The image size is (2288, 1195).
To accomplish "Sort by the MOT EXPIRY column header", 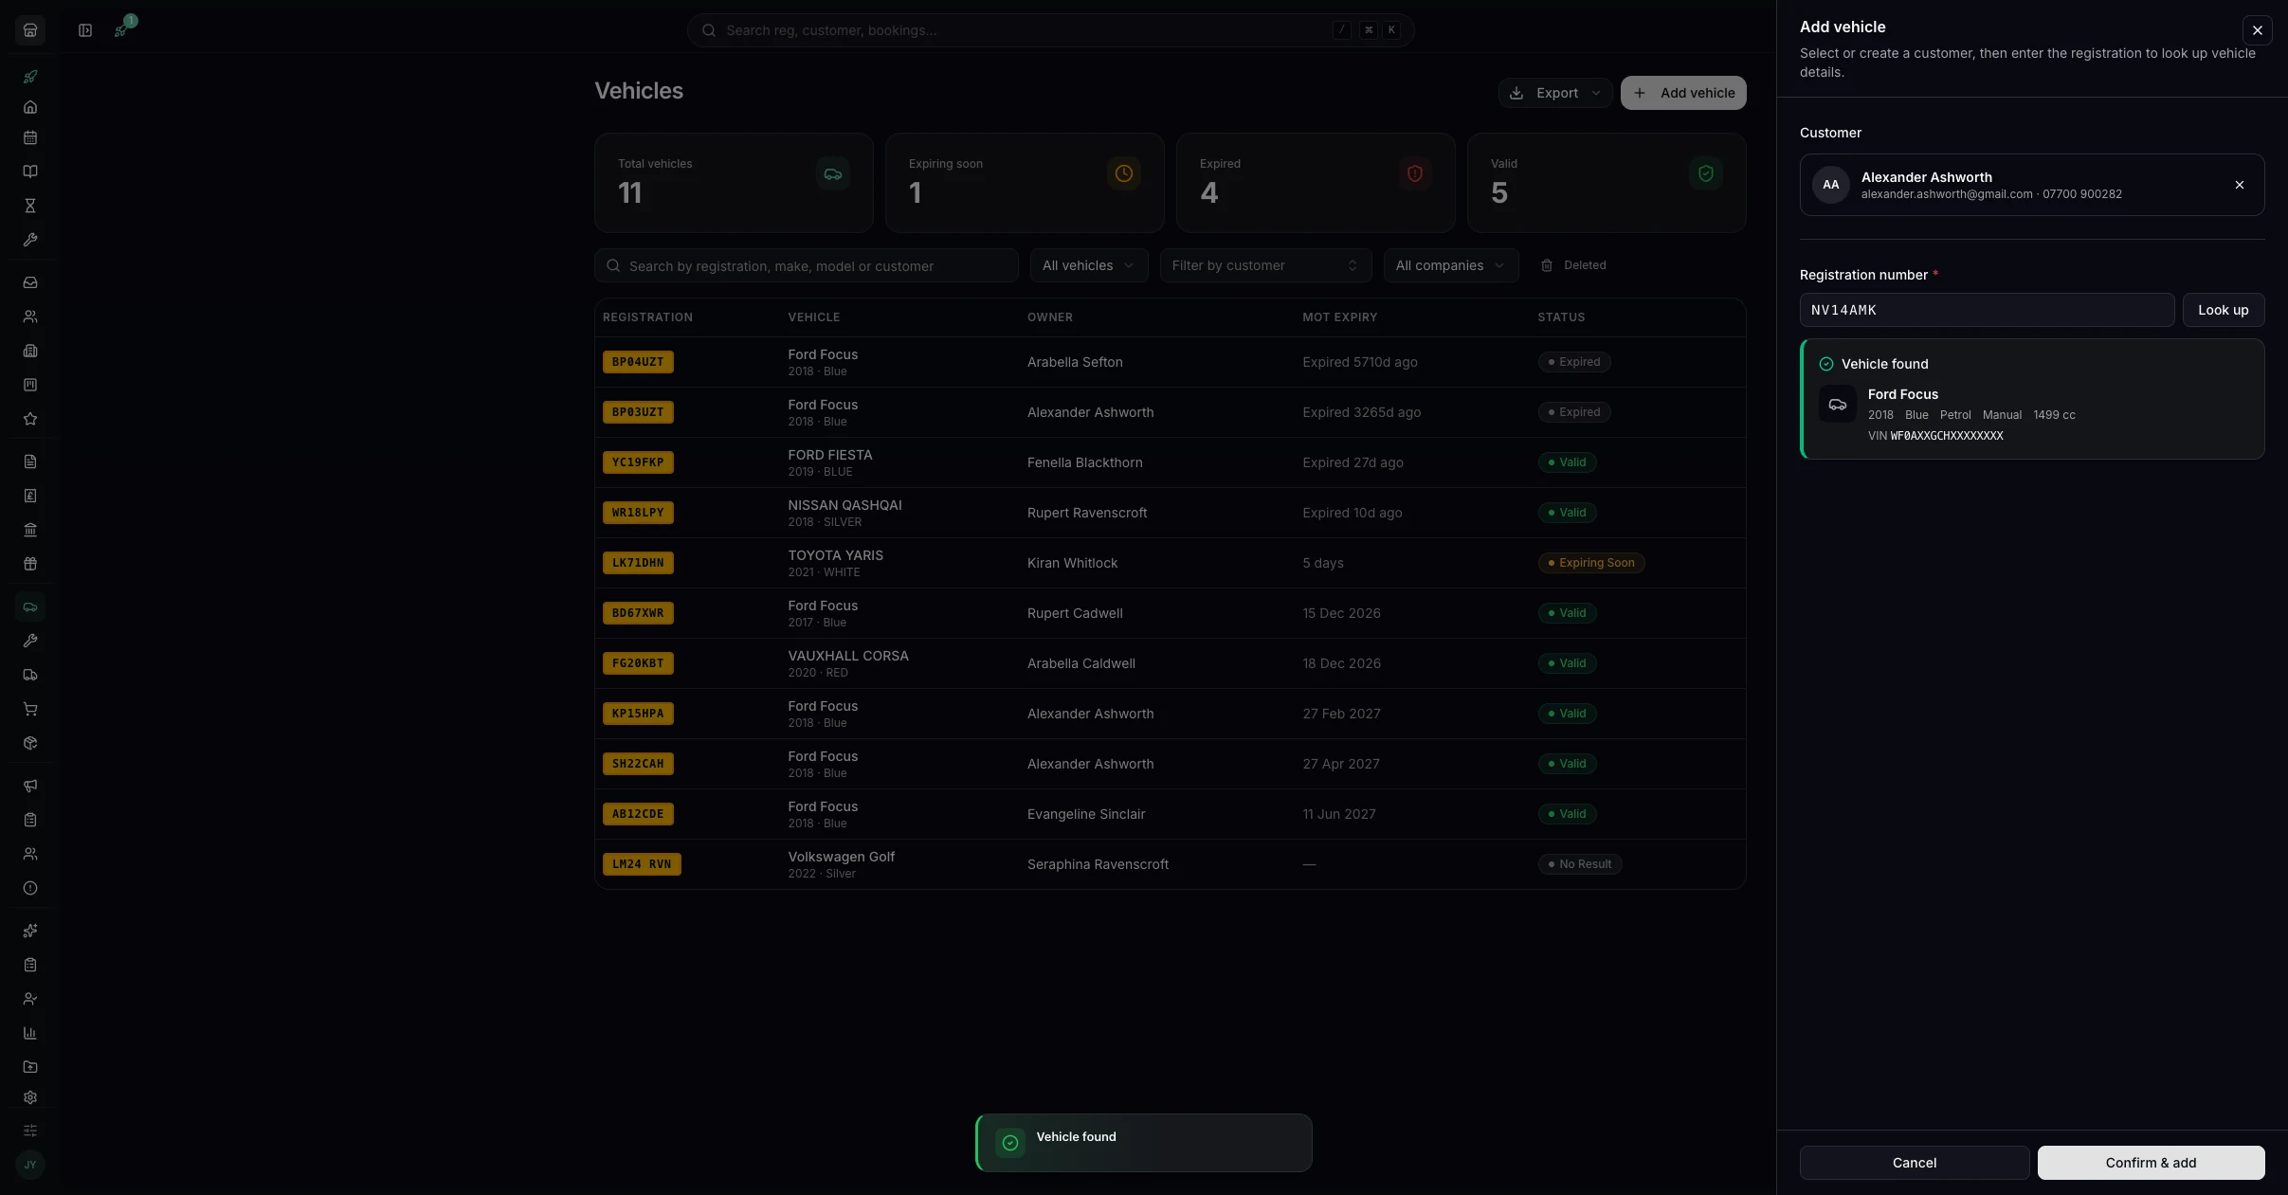I will (1340, 317).
